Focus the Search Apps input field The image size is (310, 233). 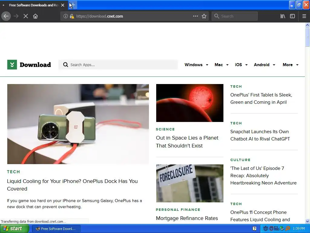pyautogui.click(x=118, y=65)
